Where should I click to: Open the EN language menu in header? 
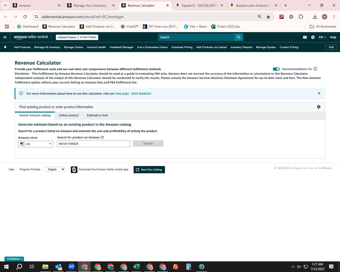322,37
